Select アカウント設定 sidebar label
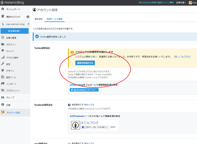Screen dimensions: 197x144 coord(13,113)
